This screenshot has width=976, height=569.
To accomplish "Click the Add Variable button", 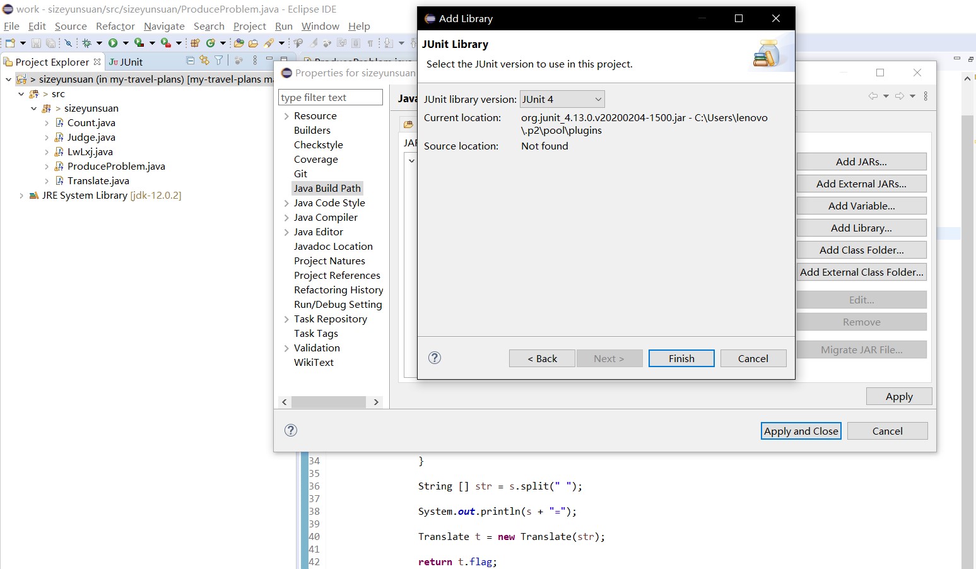I will (x=861, y=206).
